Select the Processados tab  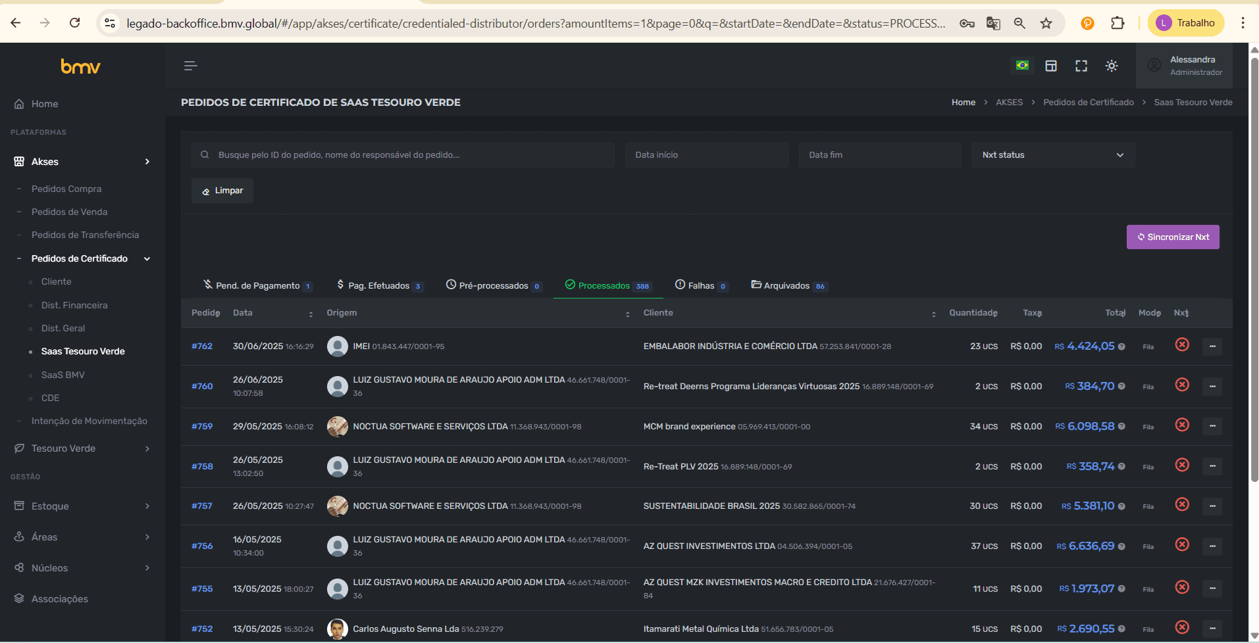608,285
